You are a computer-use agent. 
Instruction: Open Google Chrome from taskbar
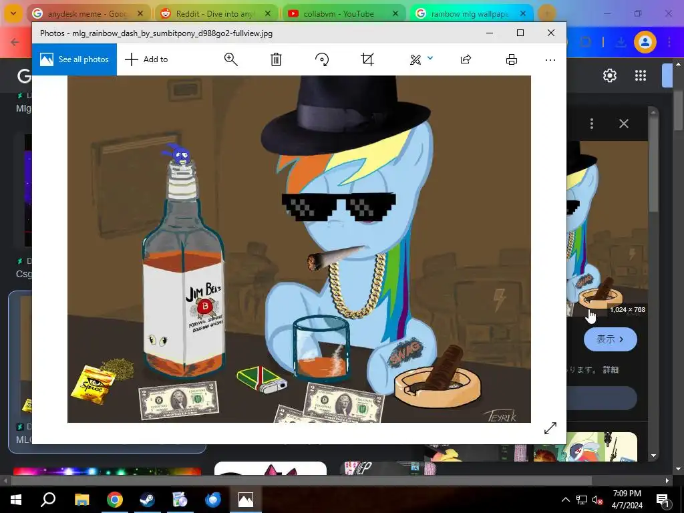115,500
